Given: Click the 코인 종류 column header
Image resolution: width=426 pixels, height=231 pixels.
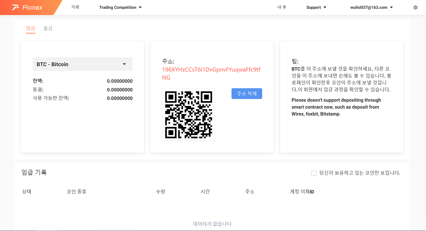Looking at the screenshot, I should click(76, 192).
